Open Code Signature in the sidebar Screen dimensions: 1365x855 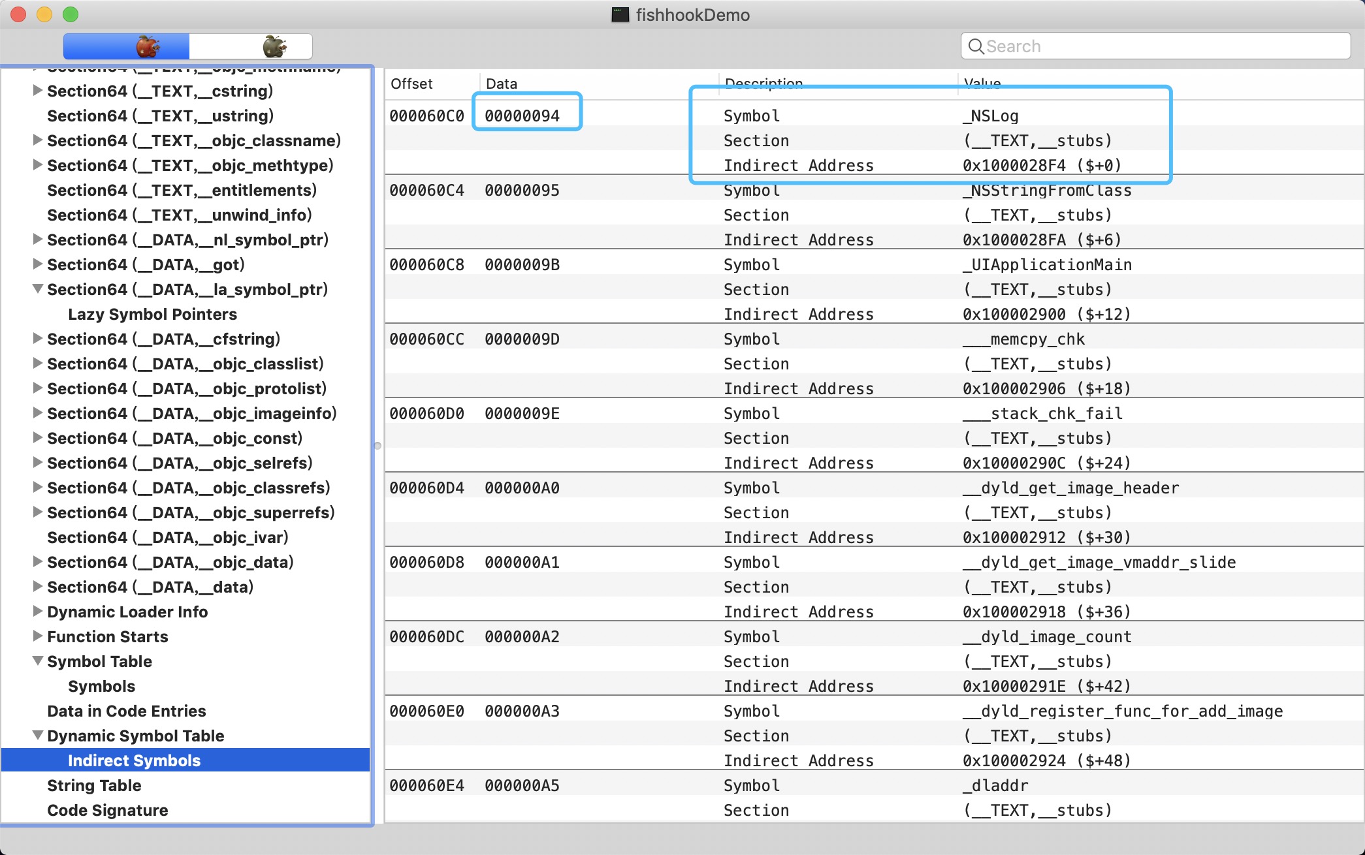coord(107,810)
